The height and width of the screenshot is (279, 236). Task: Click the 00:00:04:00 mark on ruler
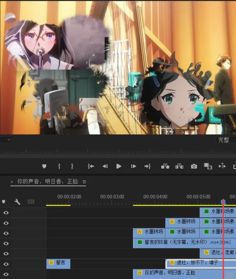pos(155,197)
